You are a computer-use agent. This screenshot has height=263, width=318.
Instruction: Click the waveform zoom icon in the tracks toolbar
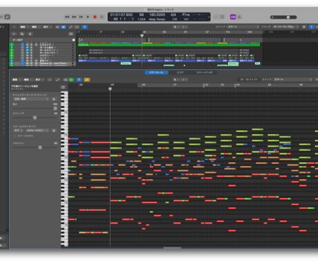point(304,27)
